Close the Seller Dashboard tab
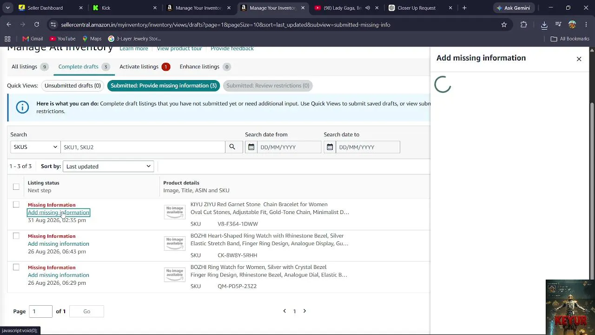The height and width of the screenshot is (335, 595). (x=81, y=8)
